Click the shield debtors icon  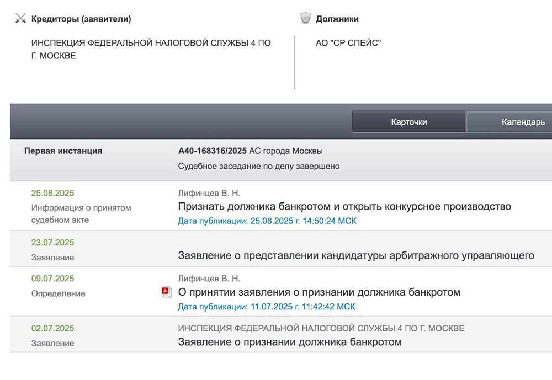point(305,18)
